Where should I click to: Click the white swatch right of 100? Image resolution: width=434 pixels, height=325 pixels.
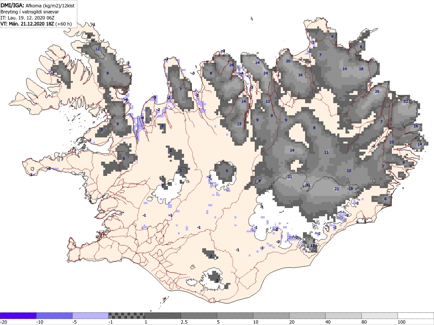click(x=416, y=315)
